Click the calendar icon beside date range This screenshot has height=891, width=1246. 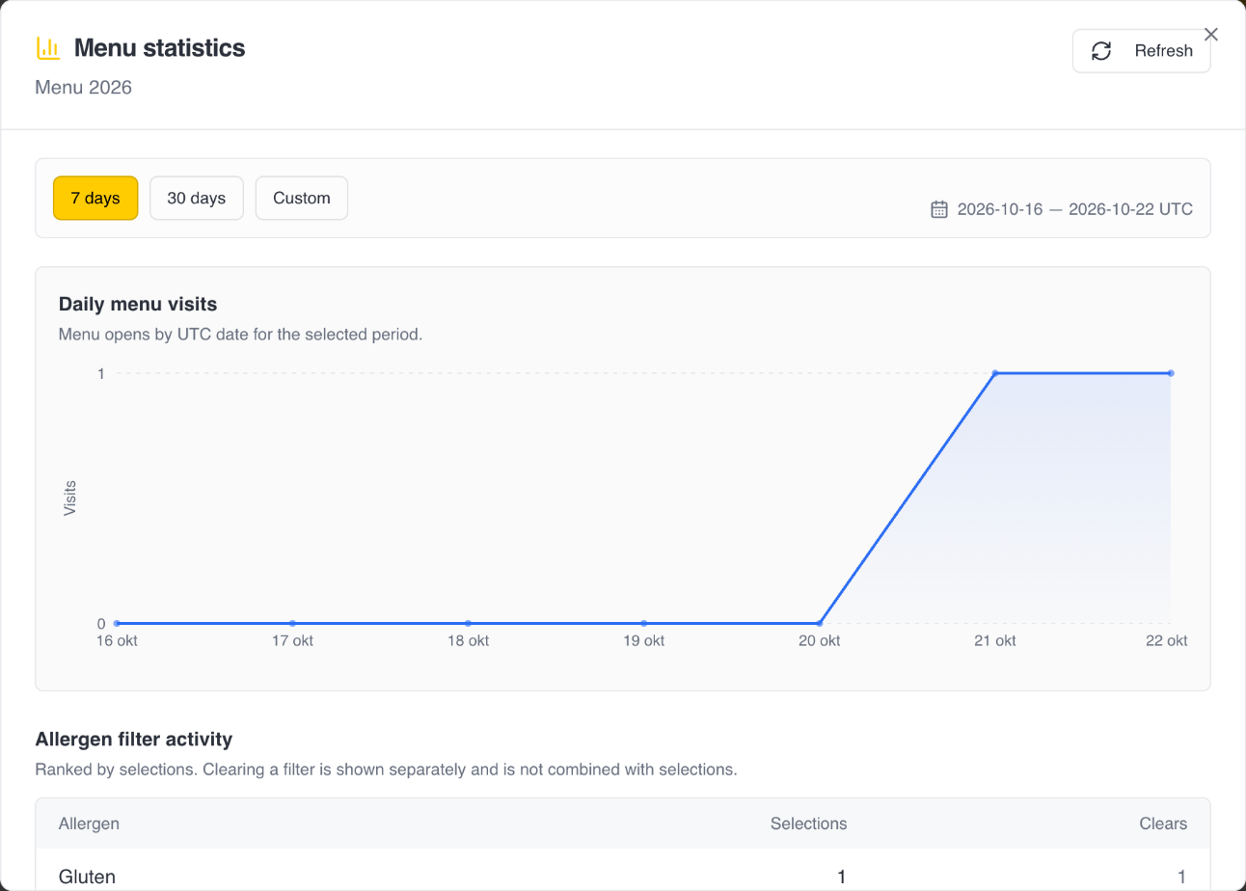pos(939,209)
